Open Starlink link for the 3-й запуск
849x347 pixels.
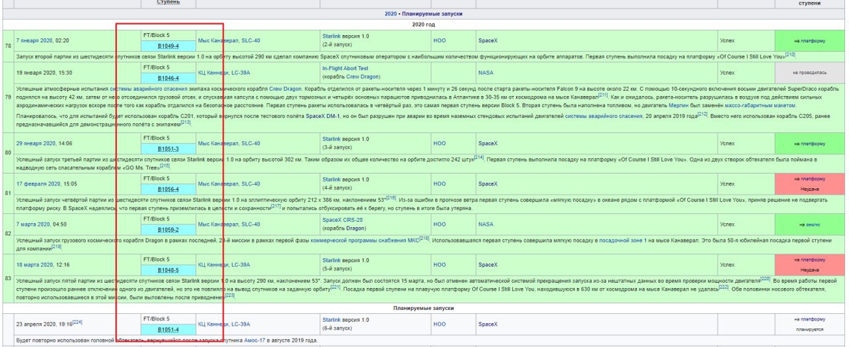pos(331,138)
